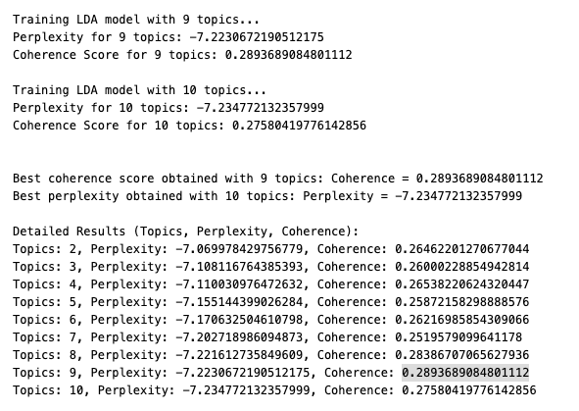Image resolution: width=579 pixels, height=411 pixels.
Task: Click the 'Topics: 7' results row
Action: point(267,337)
